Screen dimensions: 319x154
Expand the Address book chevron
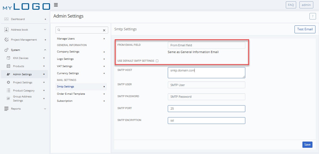[45, 30]
